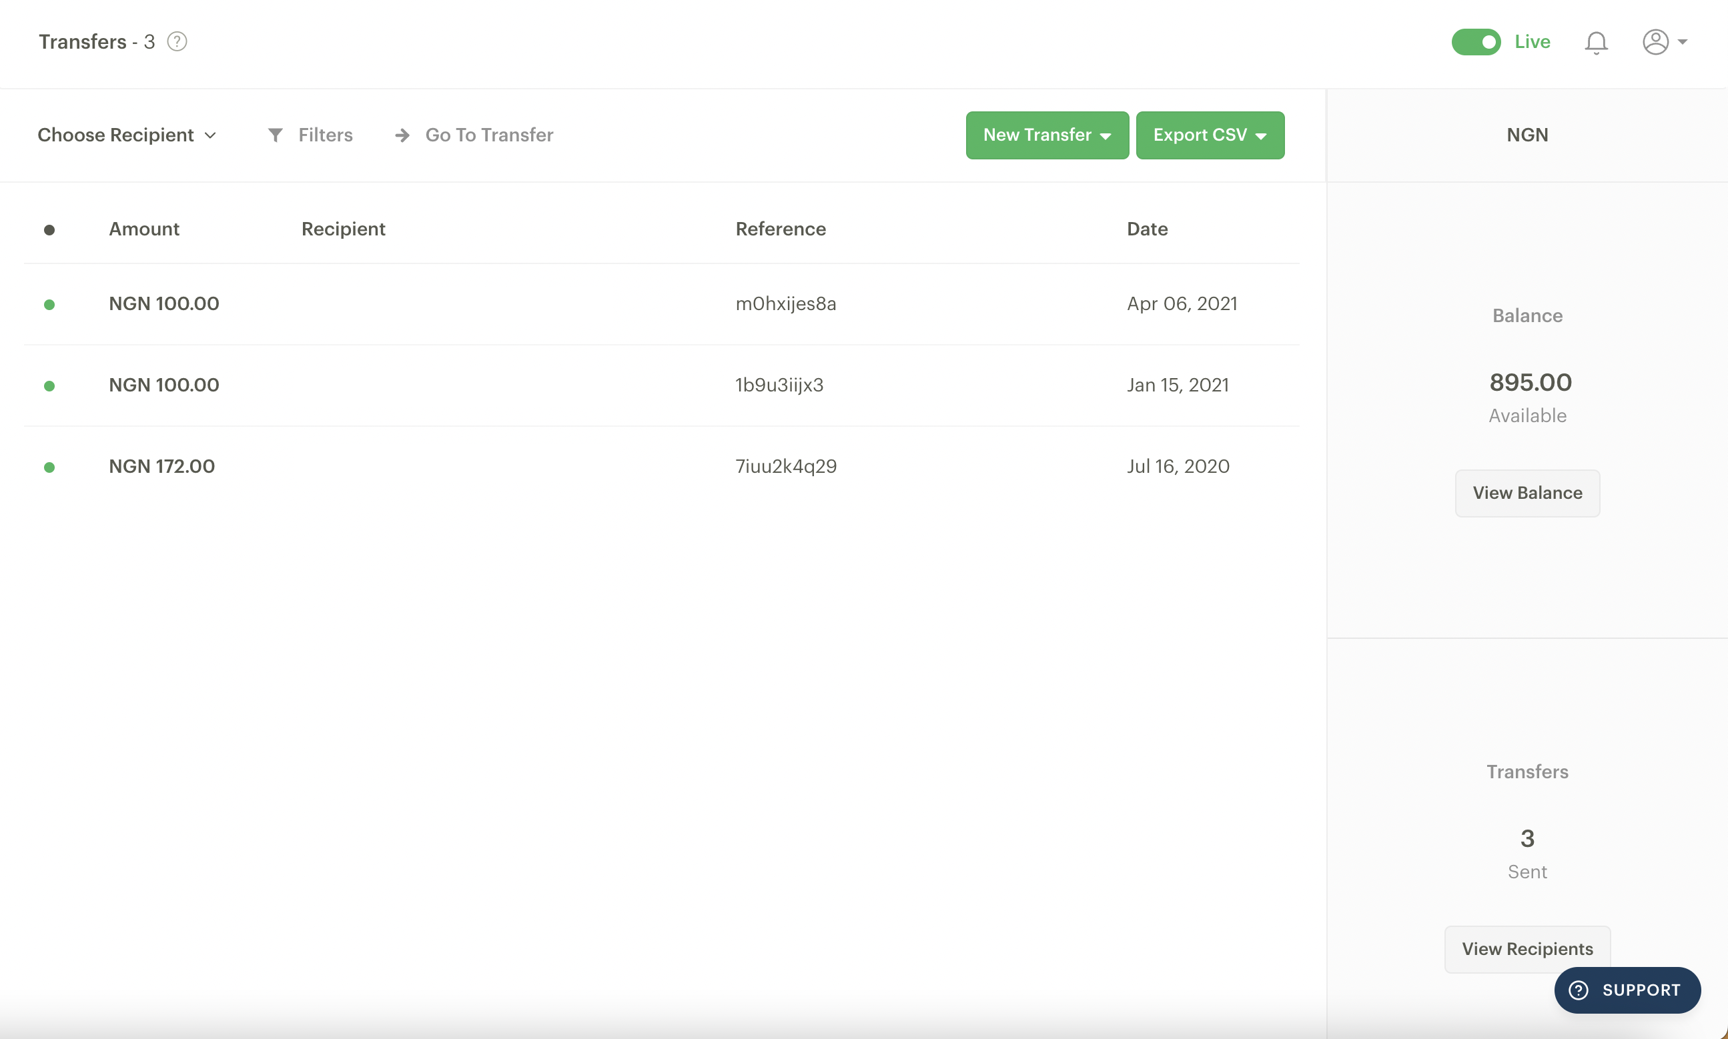Click the View Balance button
Viewport: 1728px width, 1039px height.
point(1527,493)
